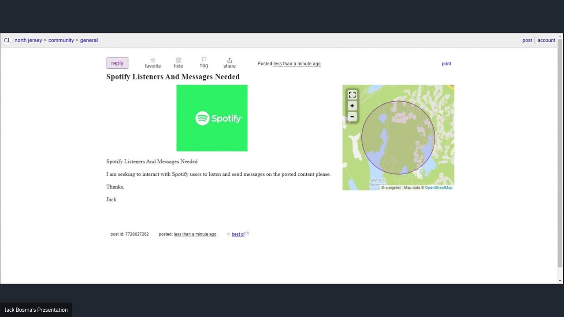This screenshot has height=317, width=564.
Task: Open the OpenStreetMap attribution link
Action: pos(438,188)
